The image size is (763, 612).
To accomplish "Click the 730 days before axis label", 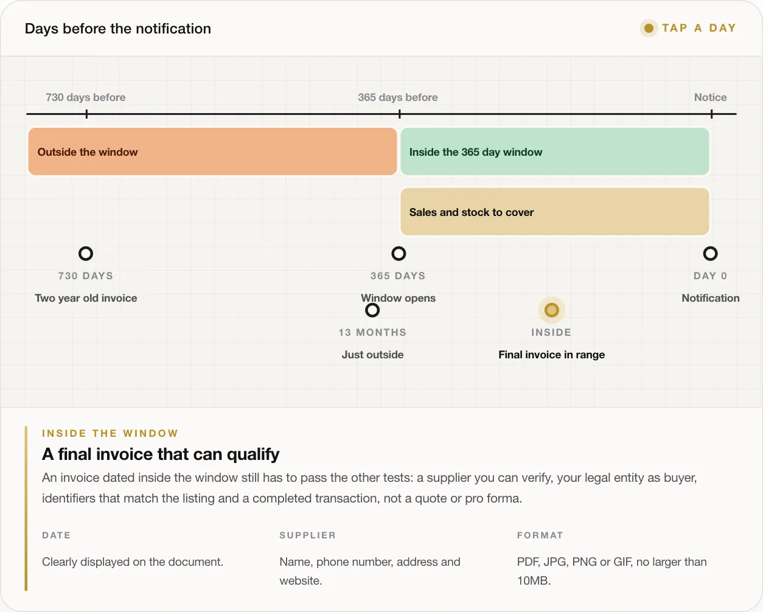I will tap(86, 97).
